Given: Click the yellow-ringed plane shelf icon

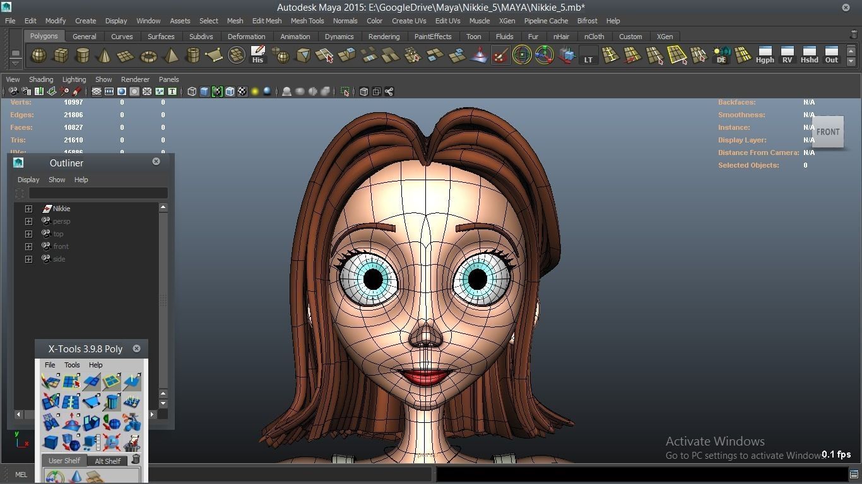Looking at the screenshot, I should [676, 55].
